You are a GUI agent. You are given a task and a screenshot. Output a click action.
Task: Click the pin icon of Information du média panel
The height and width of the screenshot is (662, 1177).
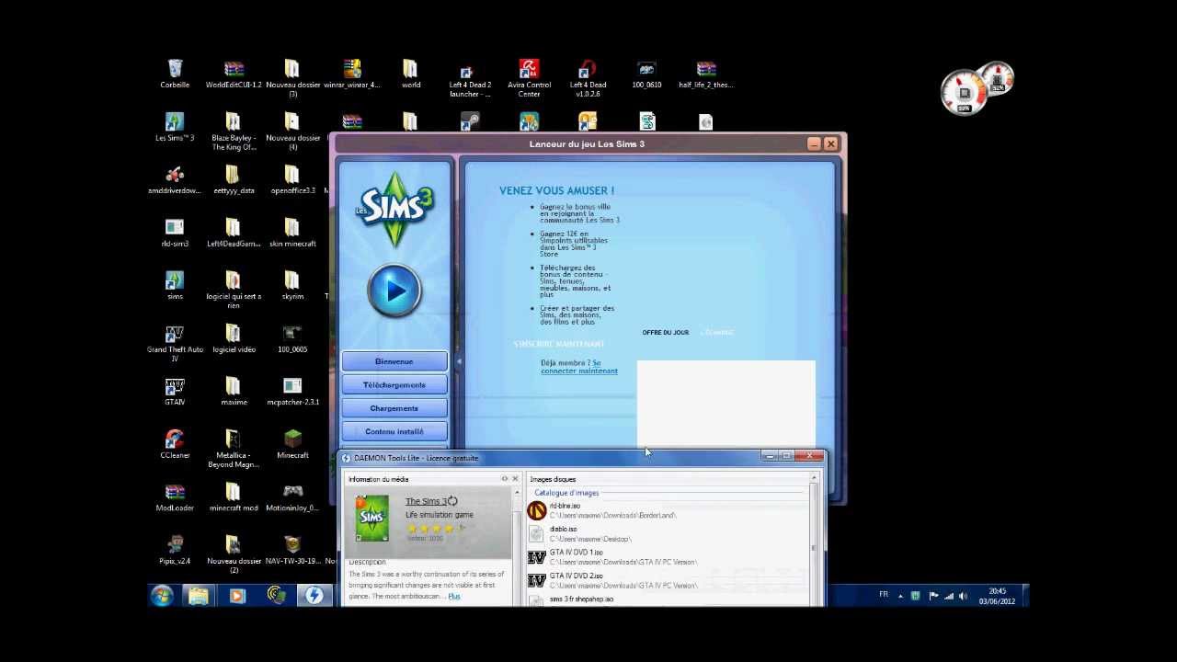504,479
